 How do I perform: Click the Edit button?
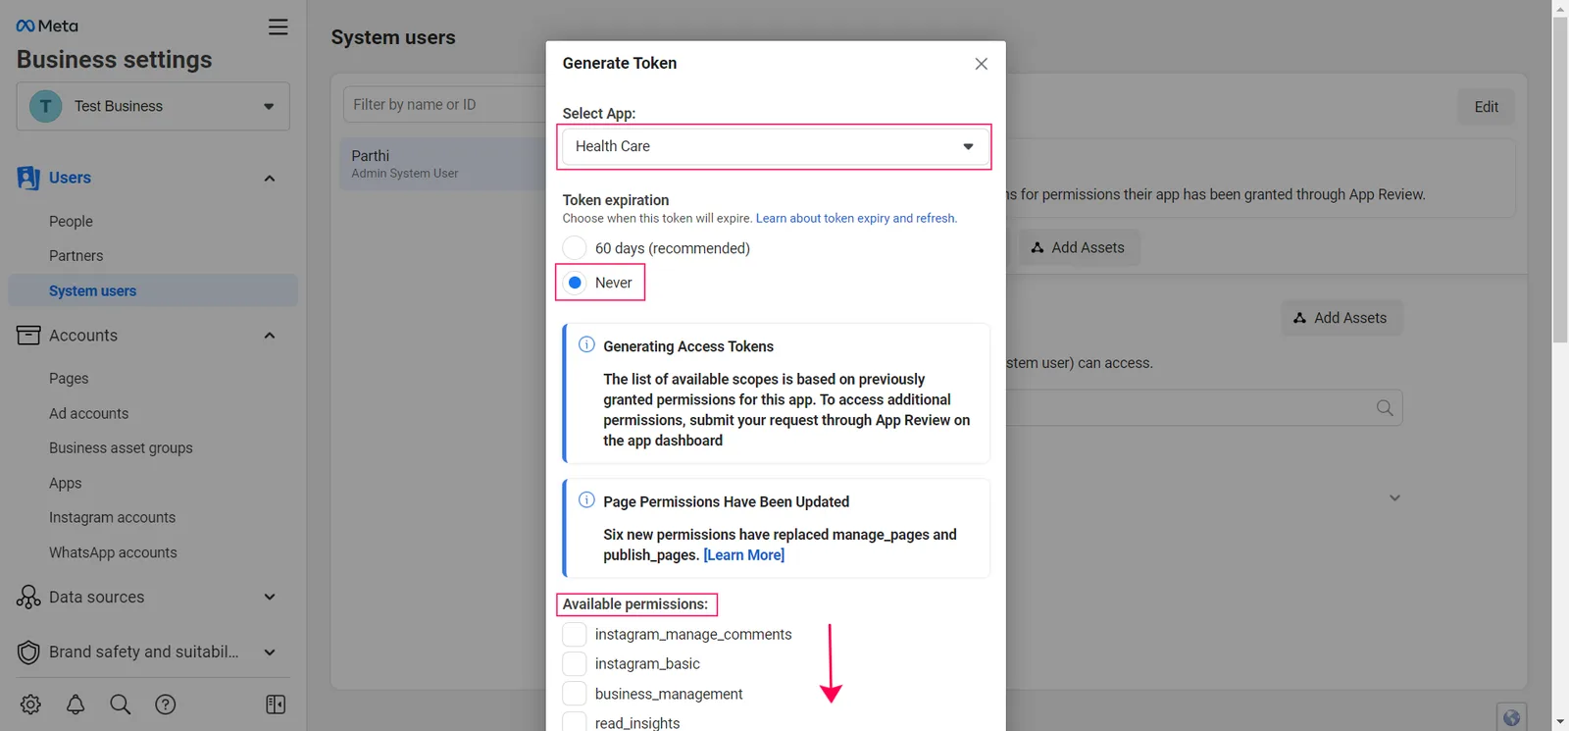1486,107
